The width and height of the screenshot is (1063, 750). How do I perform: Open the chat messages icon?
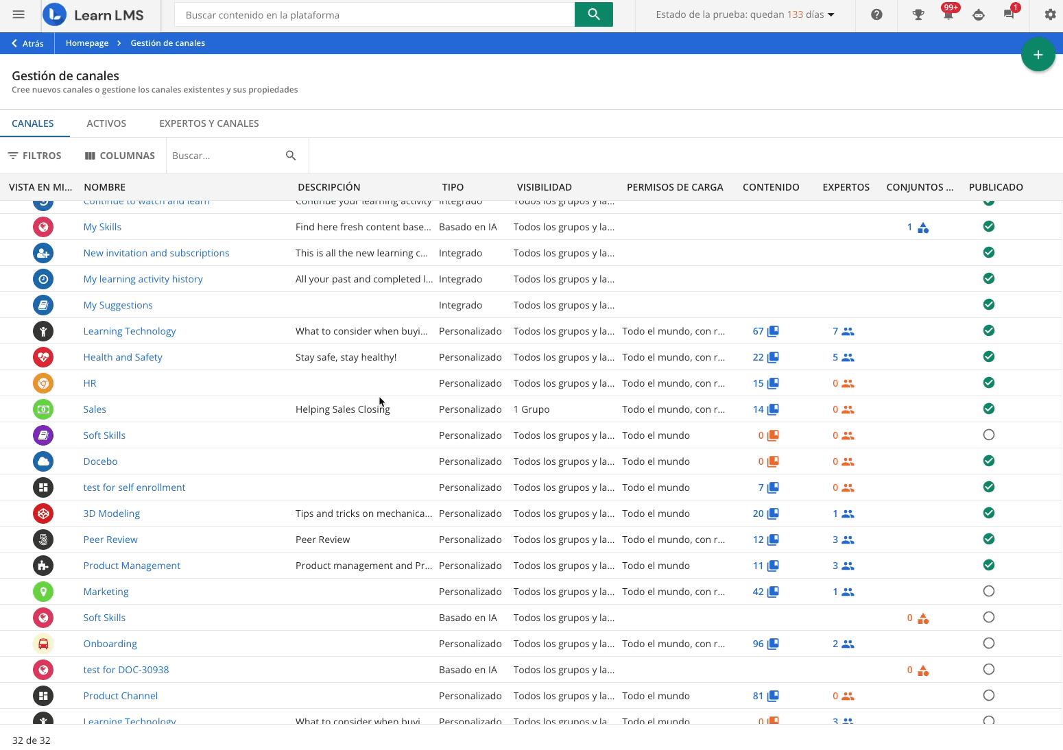click(x=1009, y=14)
